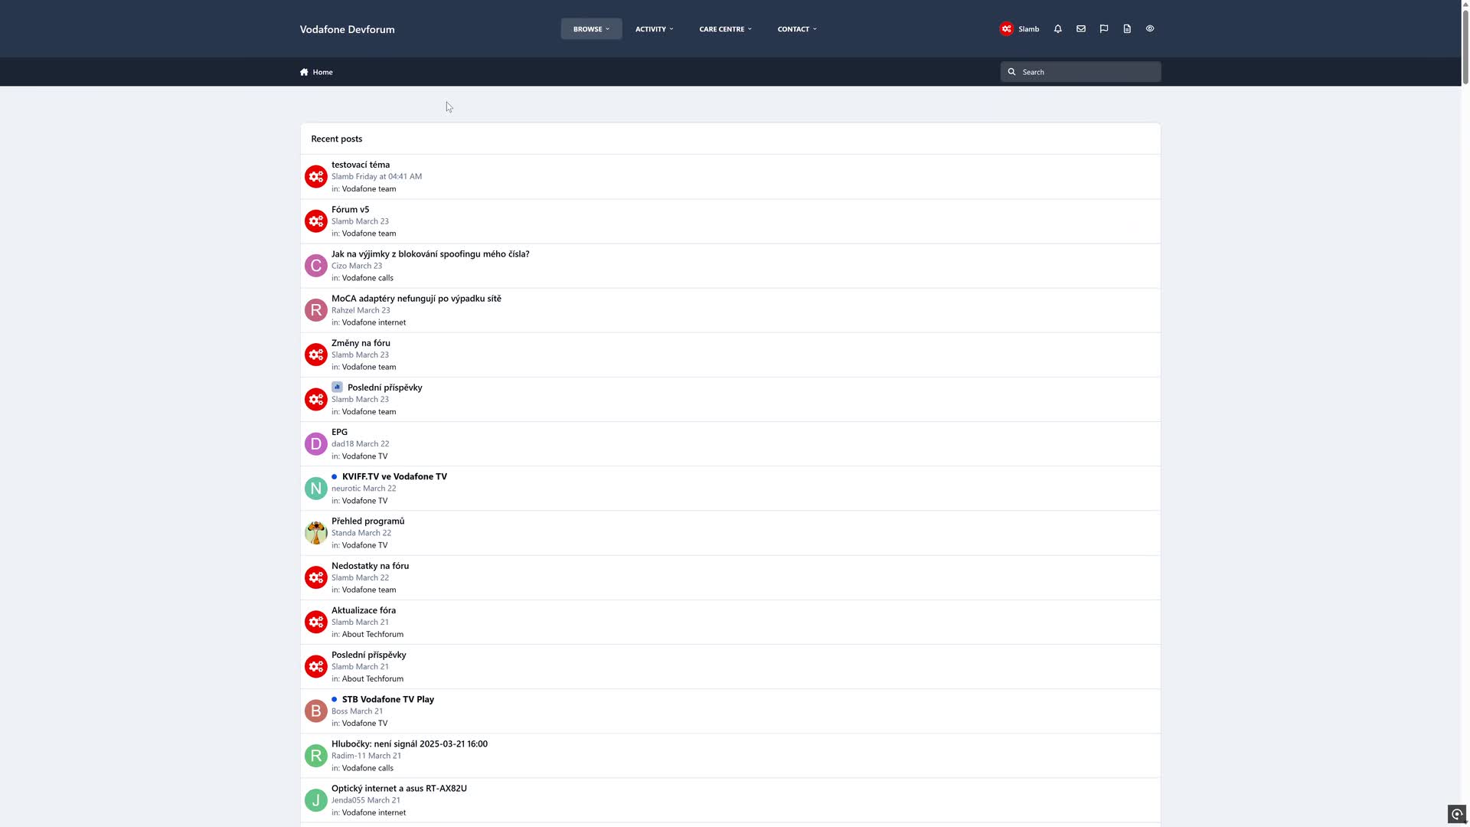Click username Jenda055 under Optický internet
1470x827 pixels.
tap(348, 800)
